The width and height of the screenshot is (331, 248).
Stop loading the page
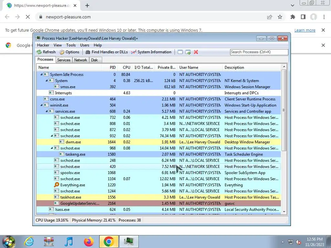(28, 17)
